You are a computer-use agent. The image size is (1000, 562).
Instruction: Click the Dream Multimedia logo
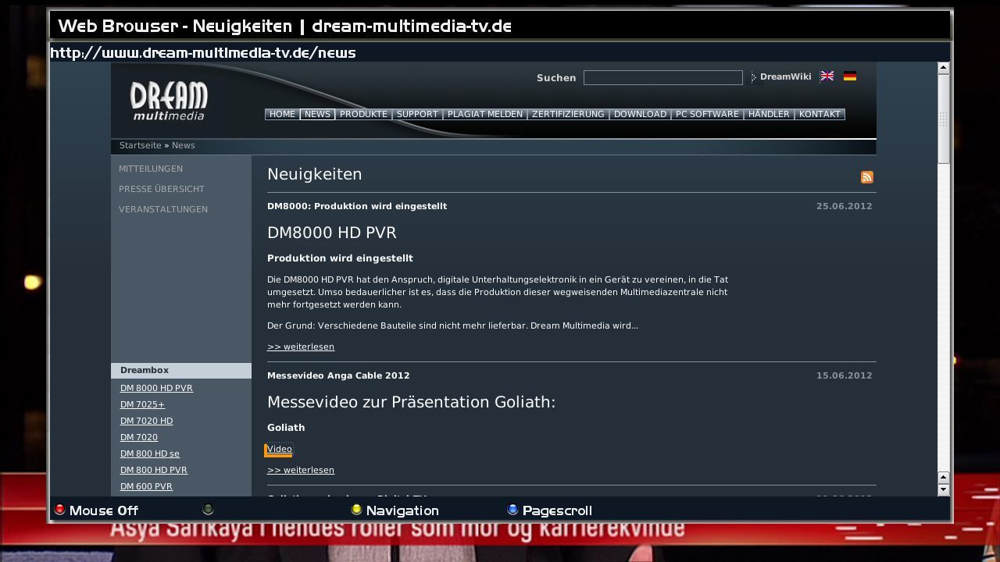click(x=169, y=101)
